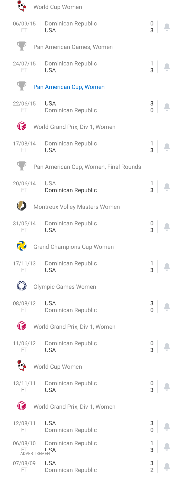Open Montreux Volley Masters Women tournament
Screen dimensions: 187x479
76,207
